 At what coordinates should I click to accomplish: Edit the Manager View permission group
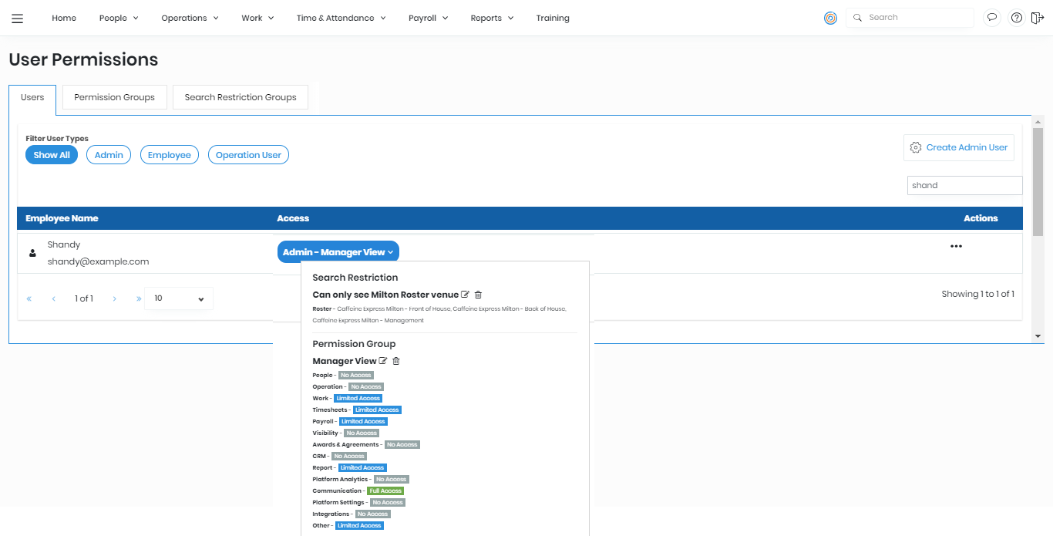coord(383,361)
